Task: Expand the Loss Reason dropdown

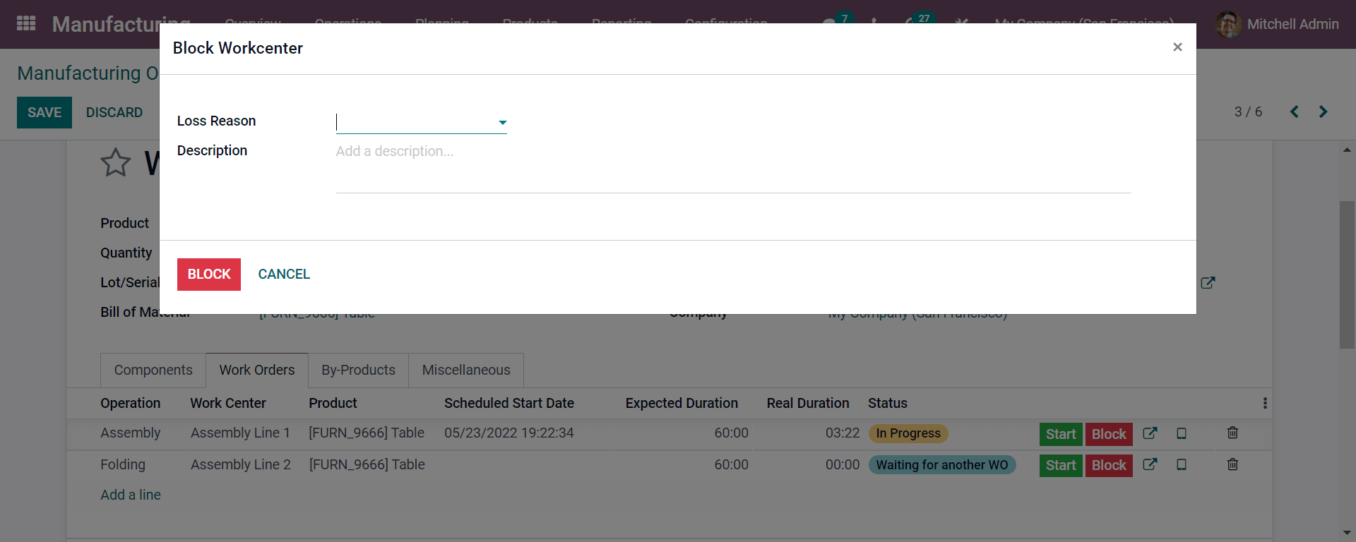Action: pos(502,123)
